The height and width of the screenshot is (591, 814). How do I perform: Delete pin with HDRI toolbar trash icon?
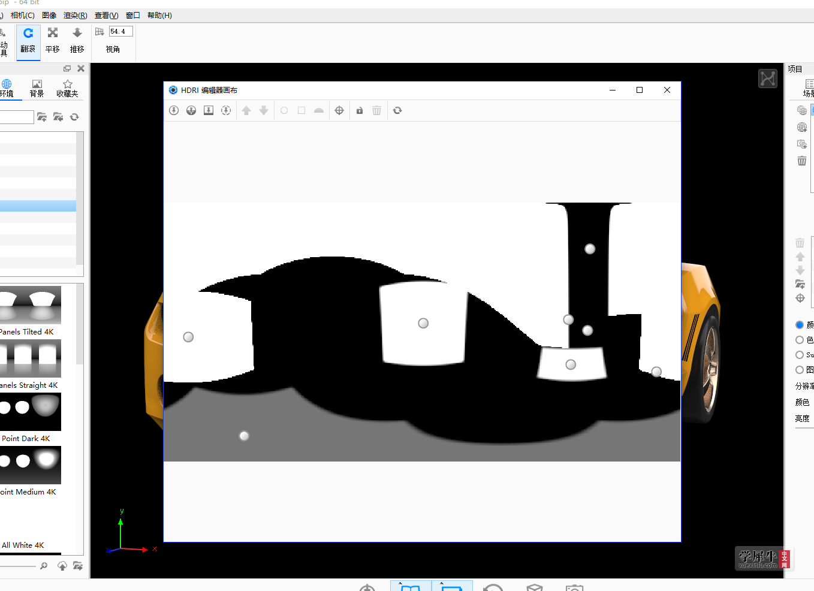tap(376, 110)
